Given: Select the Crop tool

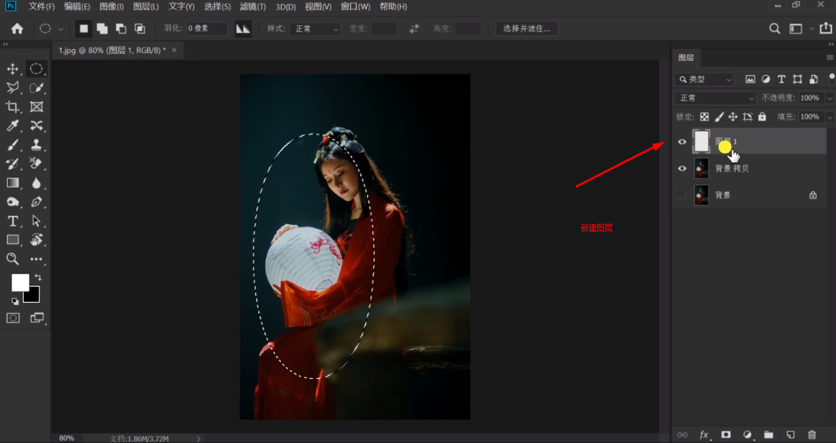Looking at the screenshot, I should point(13,107).
